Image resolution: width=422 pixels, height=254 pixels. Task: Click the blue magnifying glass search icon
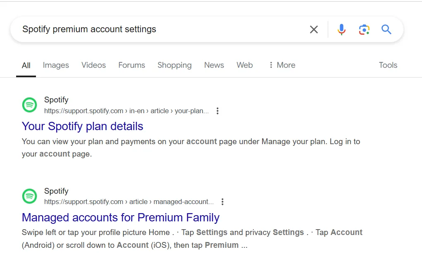[386, 29]
